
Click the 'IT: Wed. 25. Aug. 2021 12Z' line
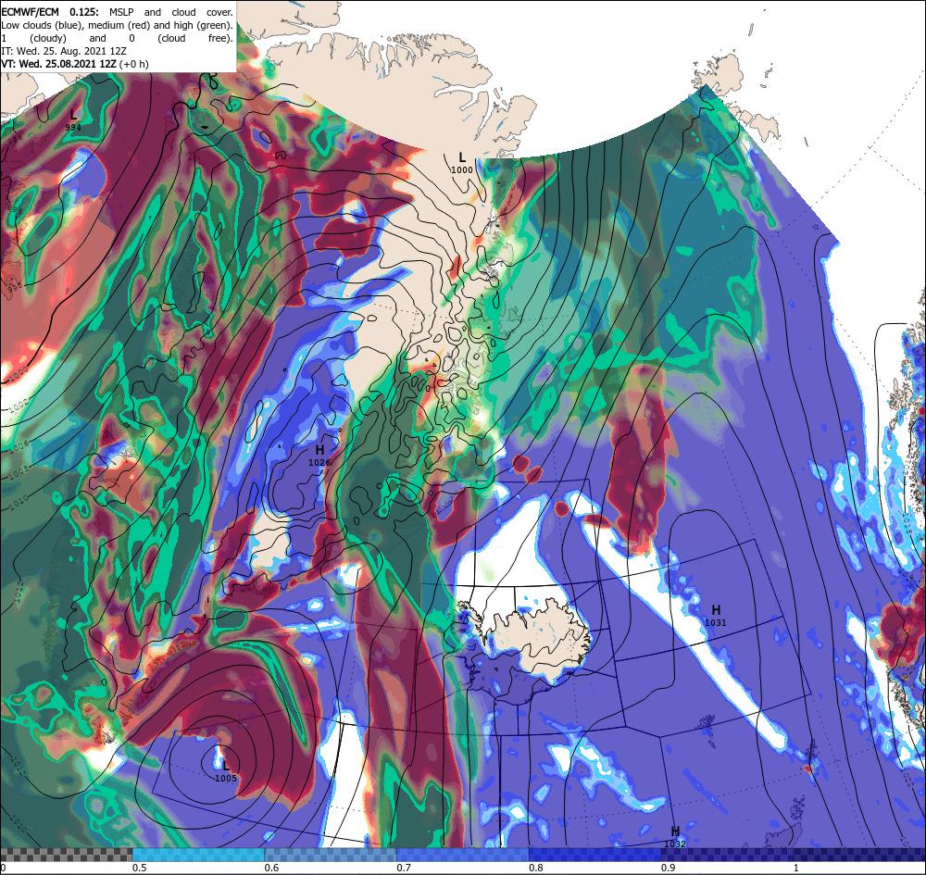point(64,51)
